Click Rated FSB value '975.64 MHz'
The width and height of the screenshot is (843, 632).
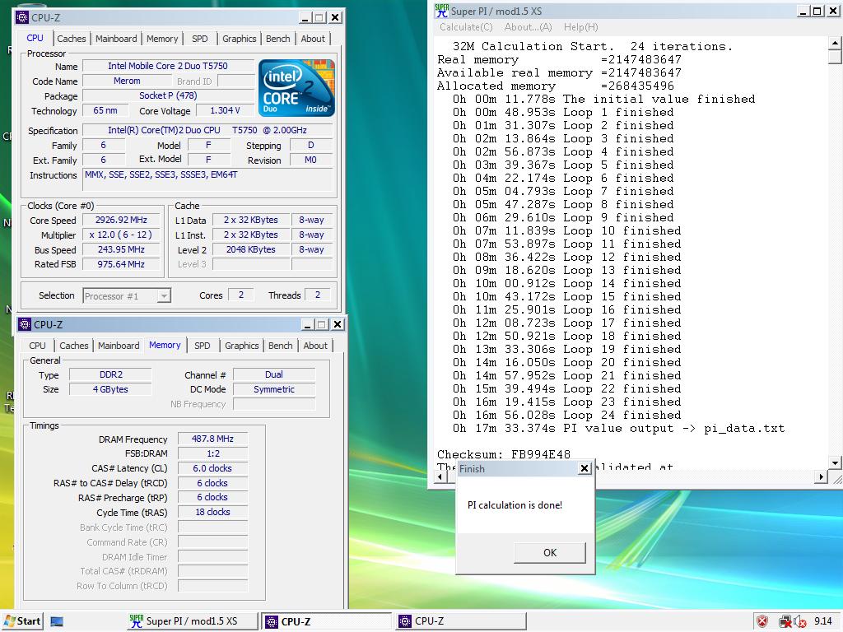pyautogui.click(x=121, y=264)
